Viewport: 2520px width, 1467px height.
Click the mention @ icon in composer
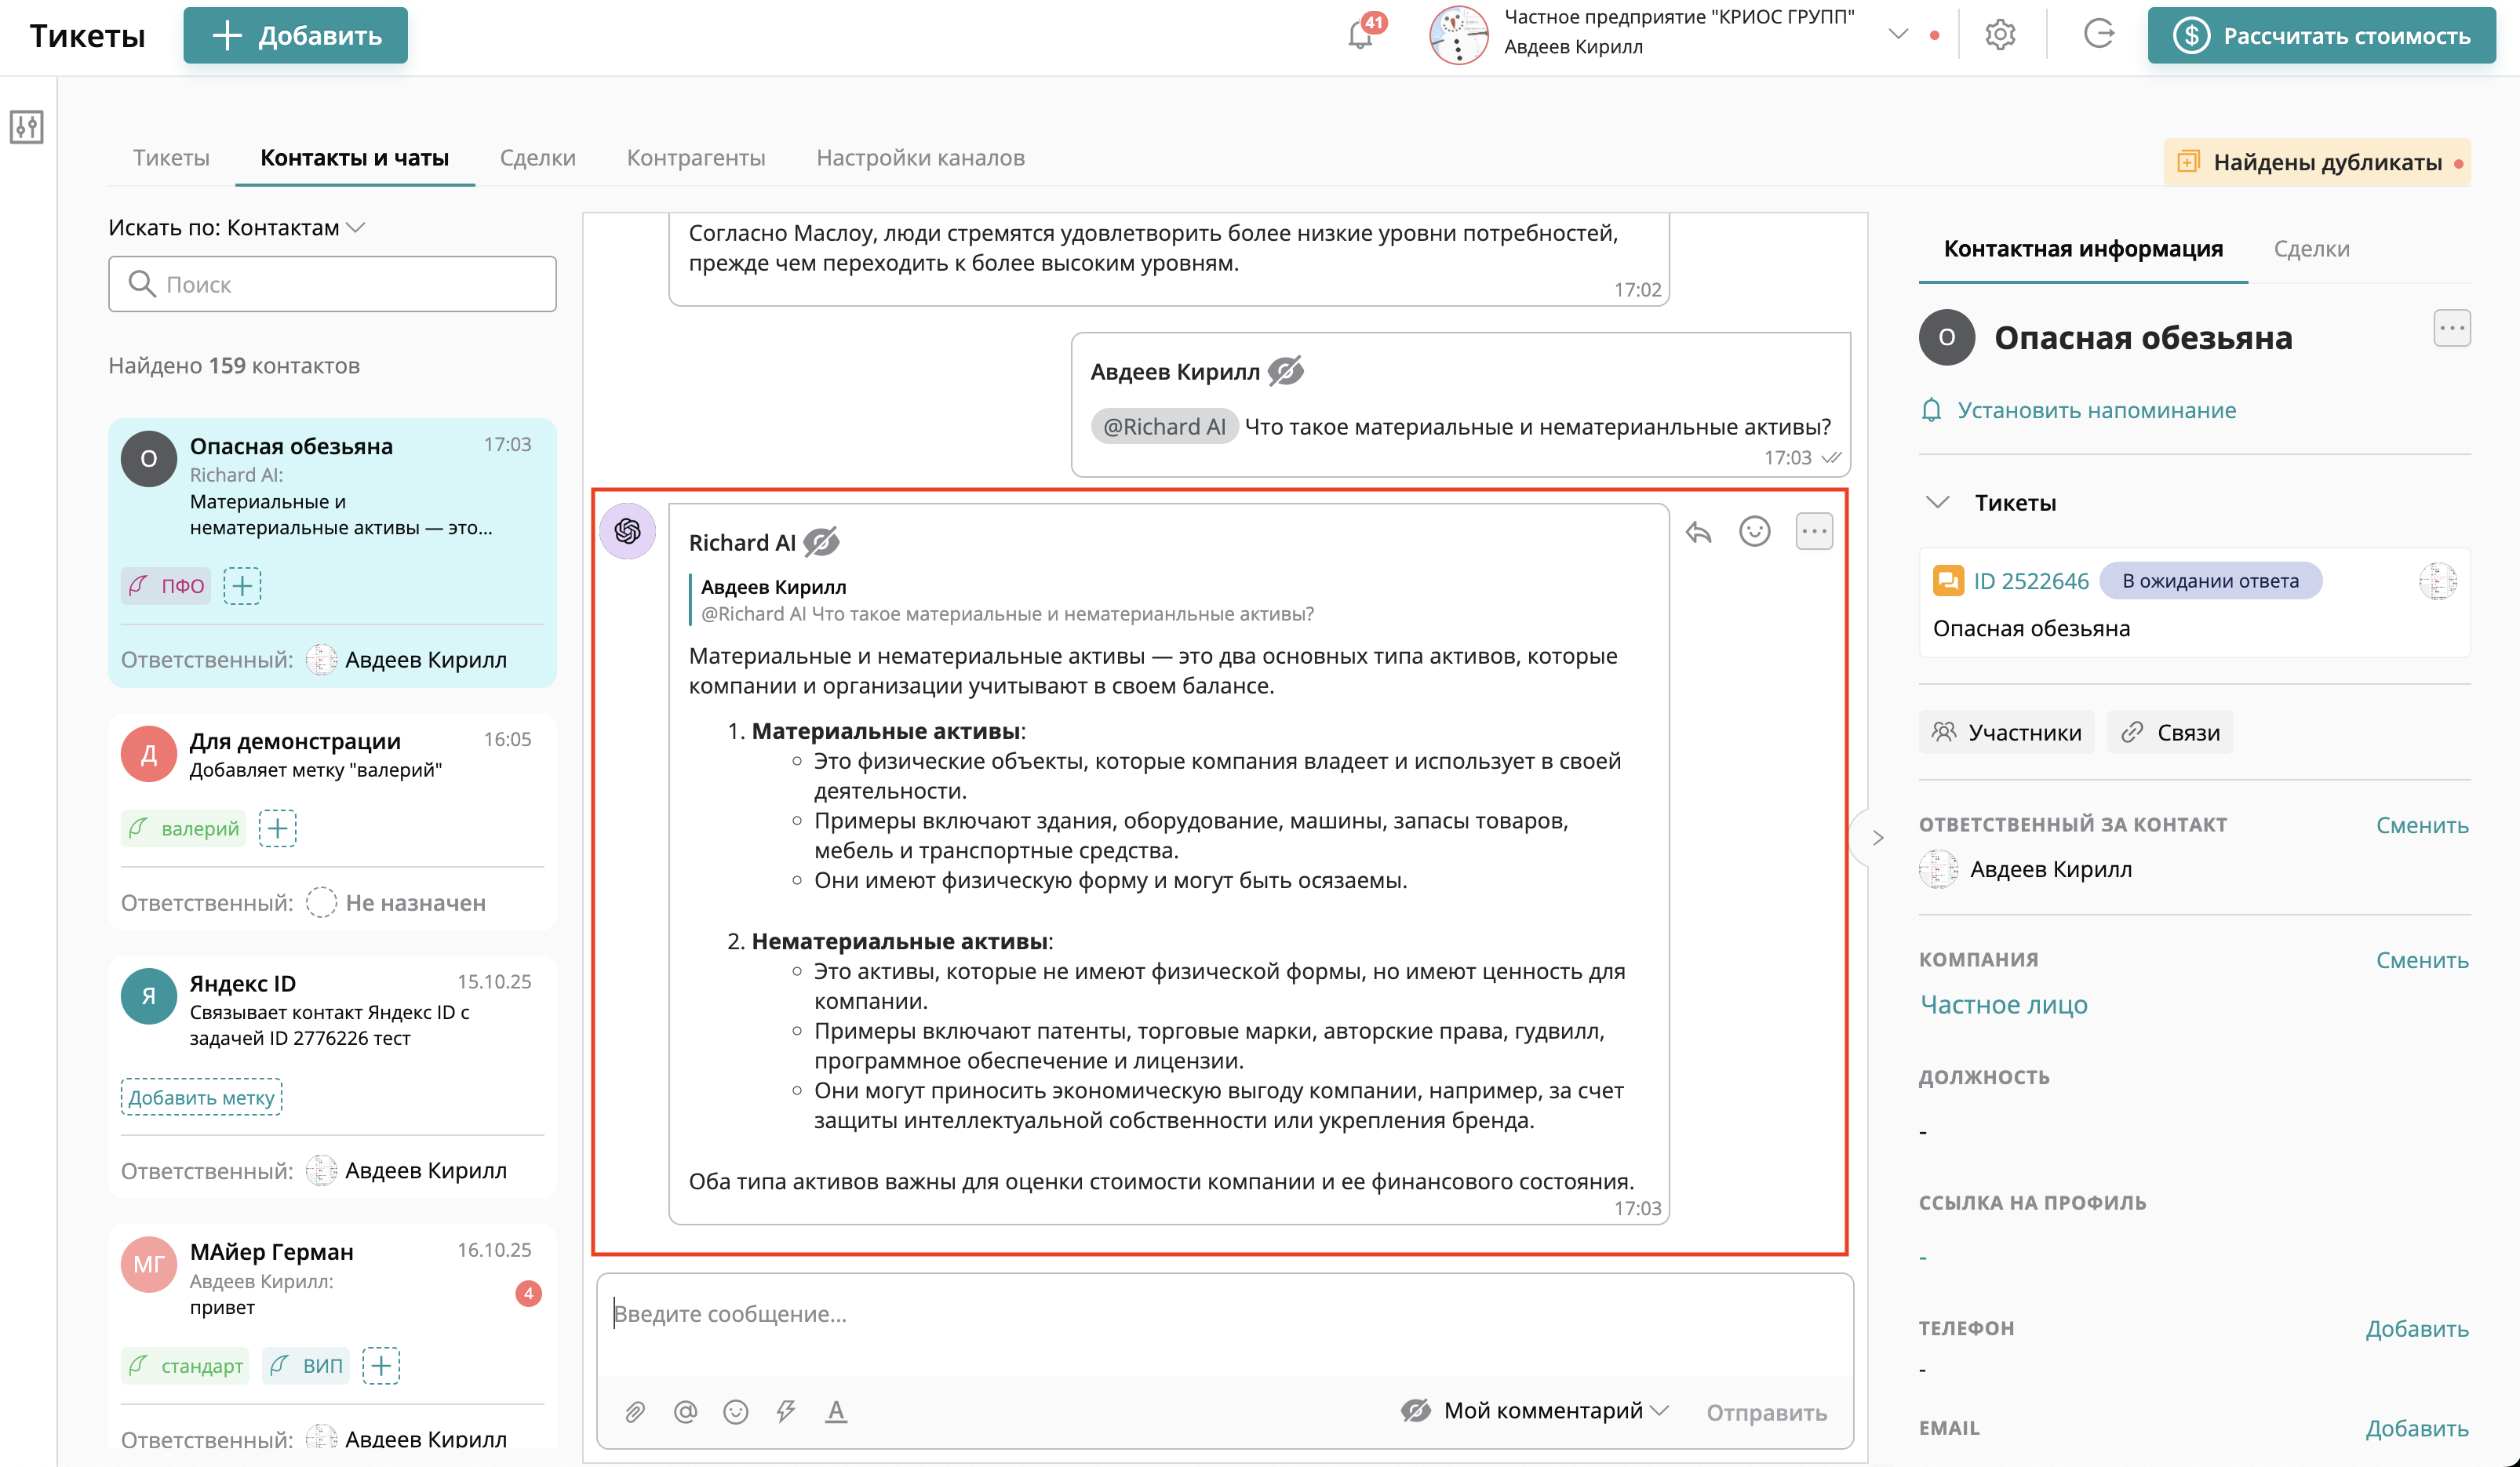point(685,1411)
